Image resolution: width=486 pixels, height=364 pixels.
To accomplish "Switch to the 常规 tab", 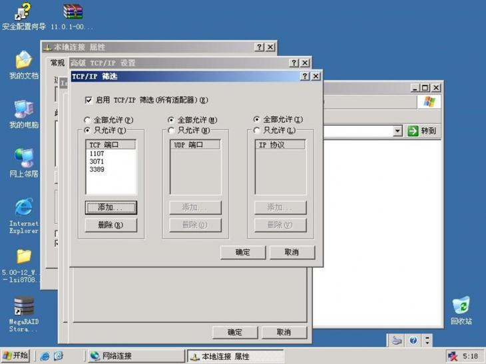I will 57,63.
